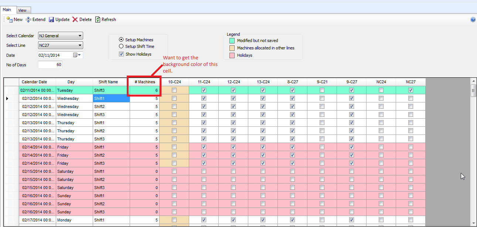Sort by the # Machines column header

[x=145, y=82]
